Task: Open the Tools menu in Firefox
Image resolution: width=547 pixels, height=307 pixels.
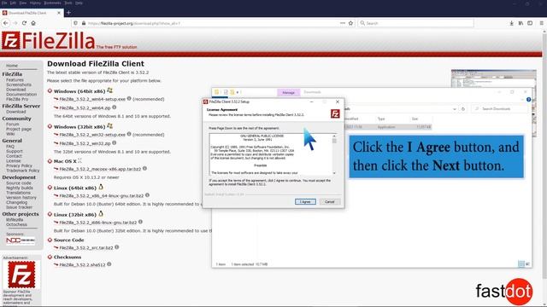Action: [x=68, y=3]
